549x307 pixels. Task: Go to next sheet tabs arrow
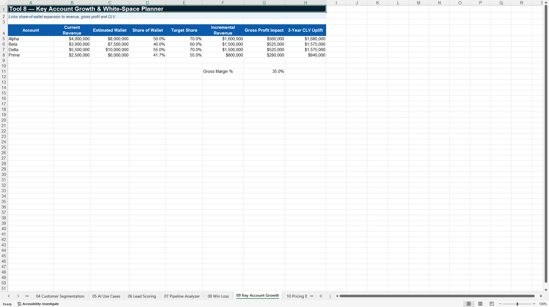pos(18,296)
